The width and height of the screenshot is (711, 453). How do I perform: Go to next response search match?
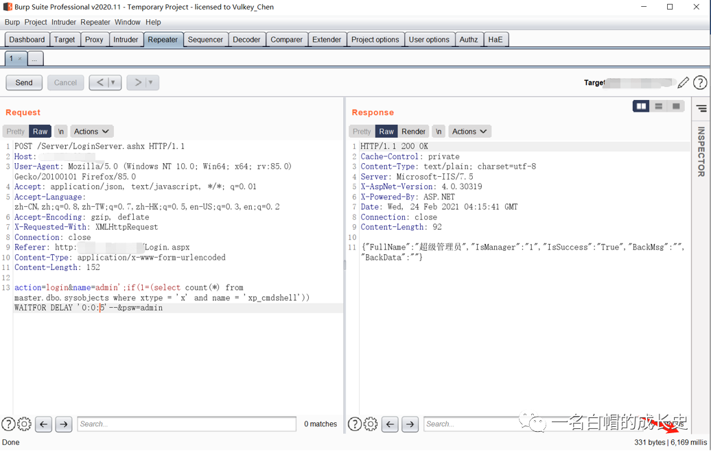[x=410, y=424]
